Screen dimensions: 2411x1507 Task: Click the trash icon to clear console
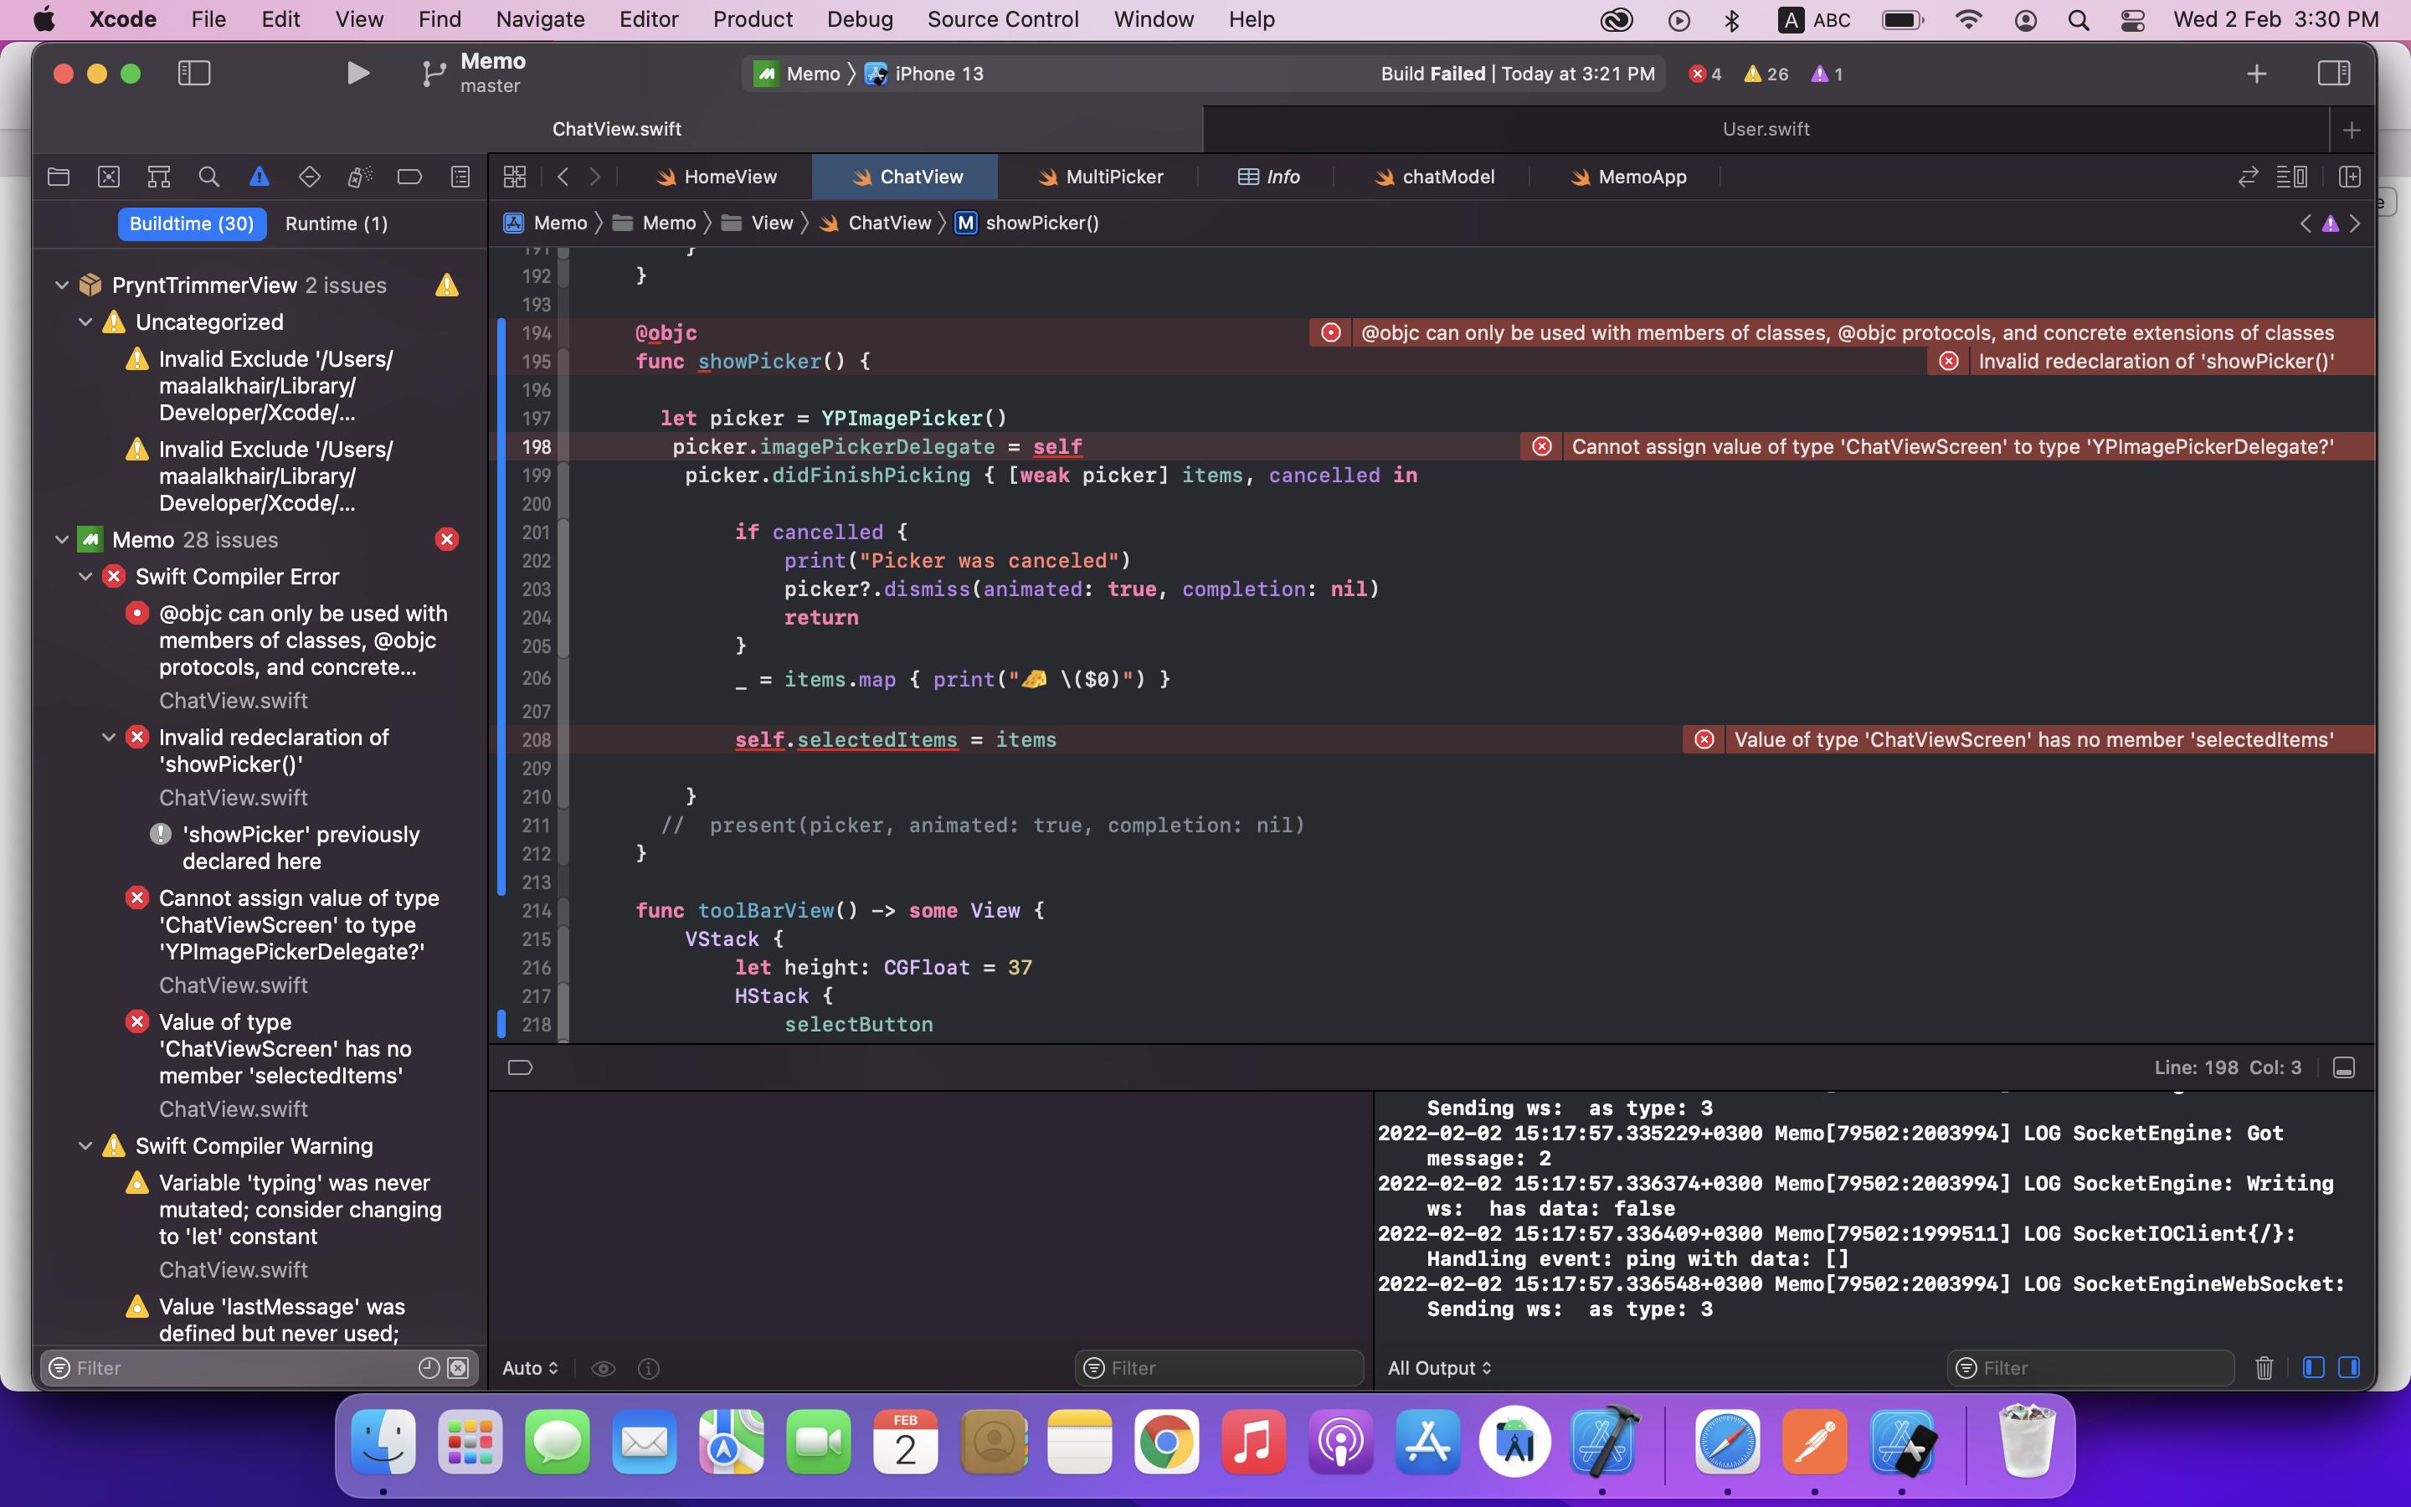coord(2264,1367)
